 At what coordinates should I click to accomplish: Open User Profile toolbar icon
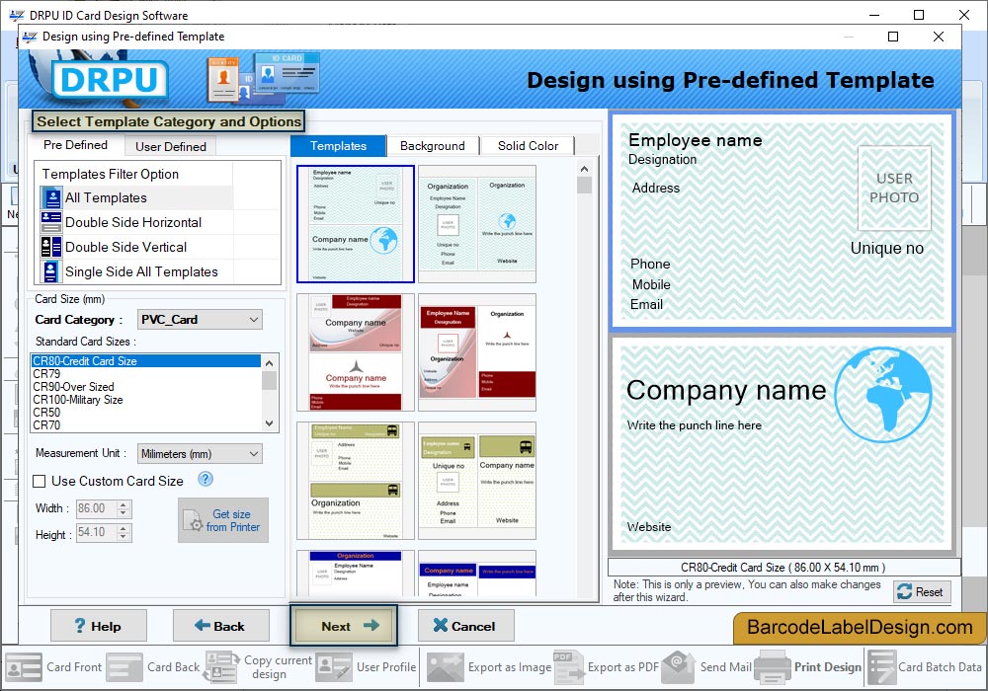(333, 667)
